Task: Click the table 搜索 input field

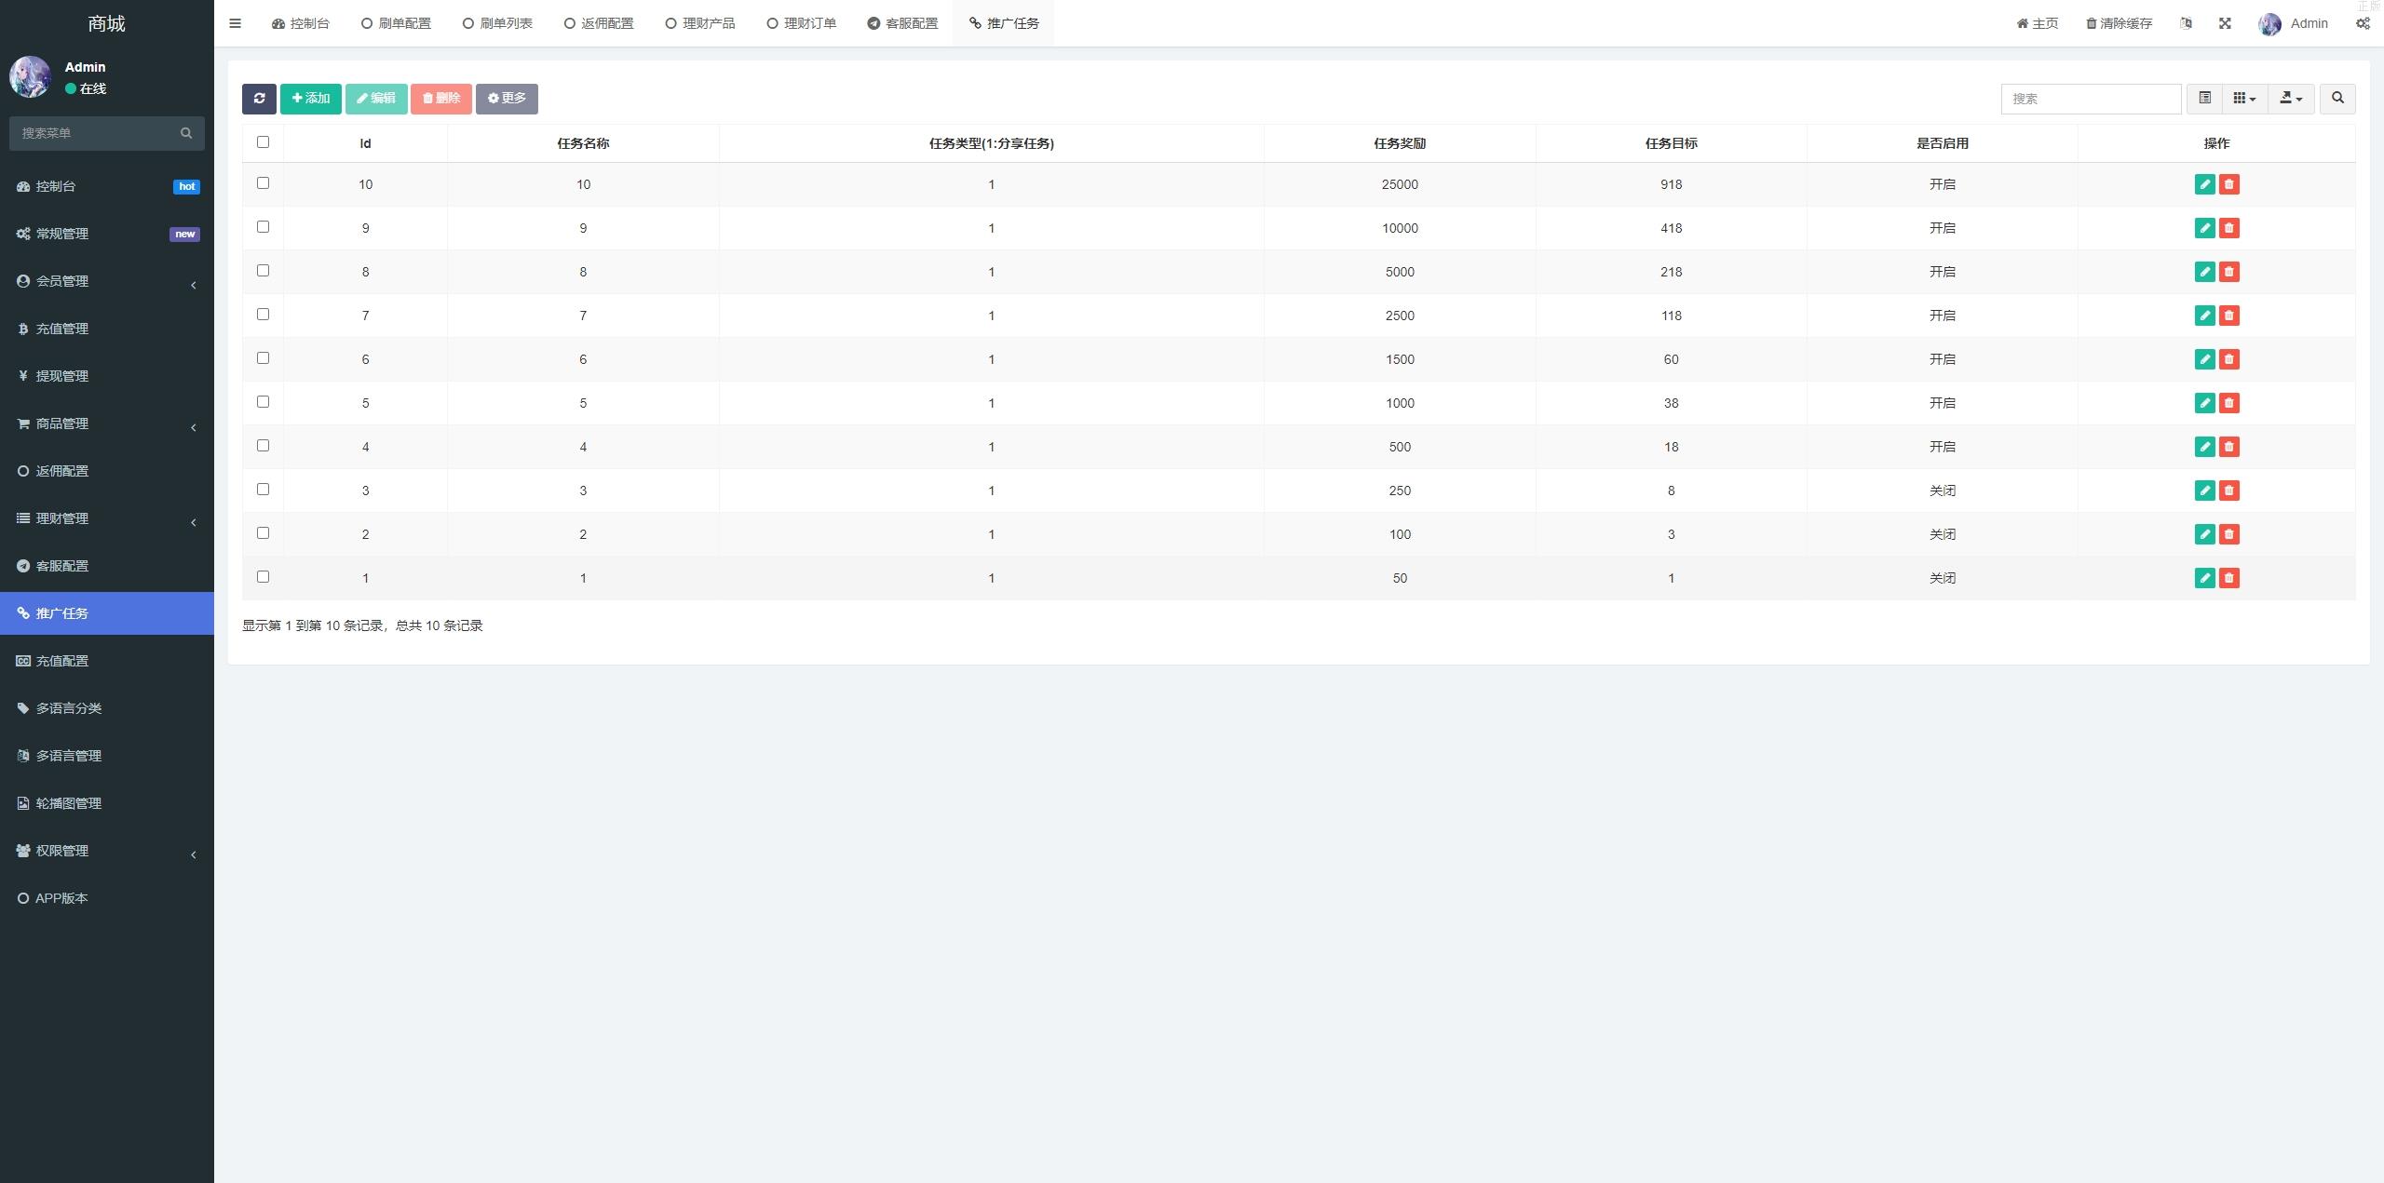Action: coord(2090,99)
